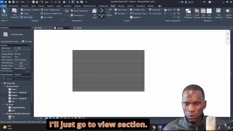Open the East elevation view
Viewport: 233px width, 131px height.
13,117
